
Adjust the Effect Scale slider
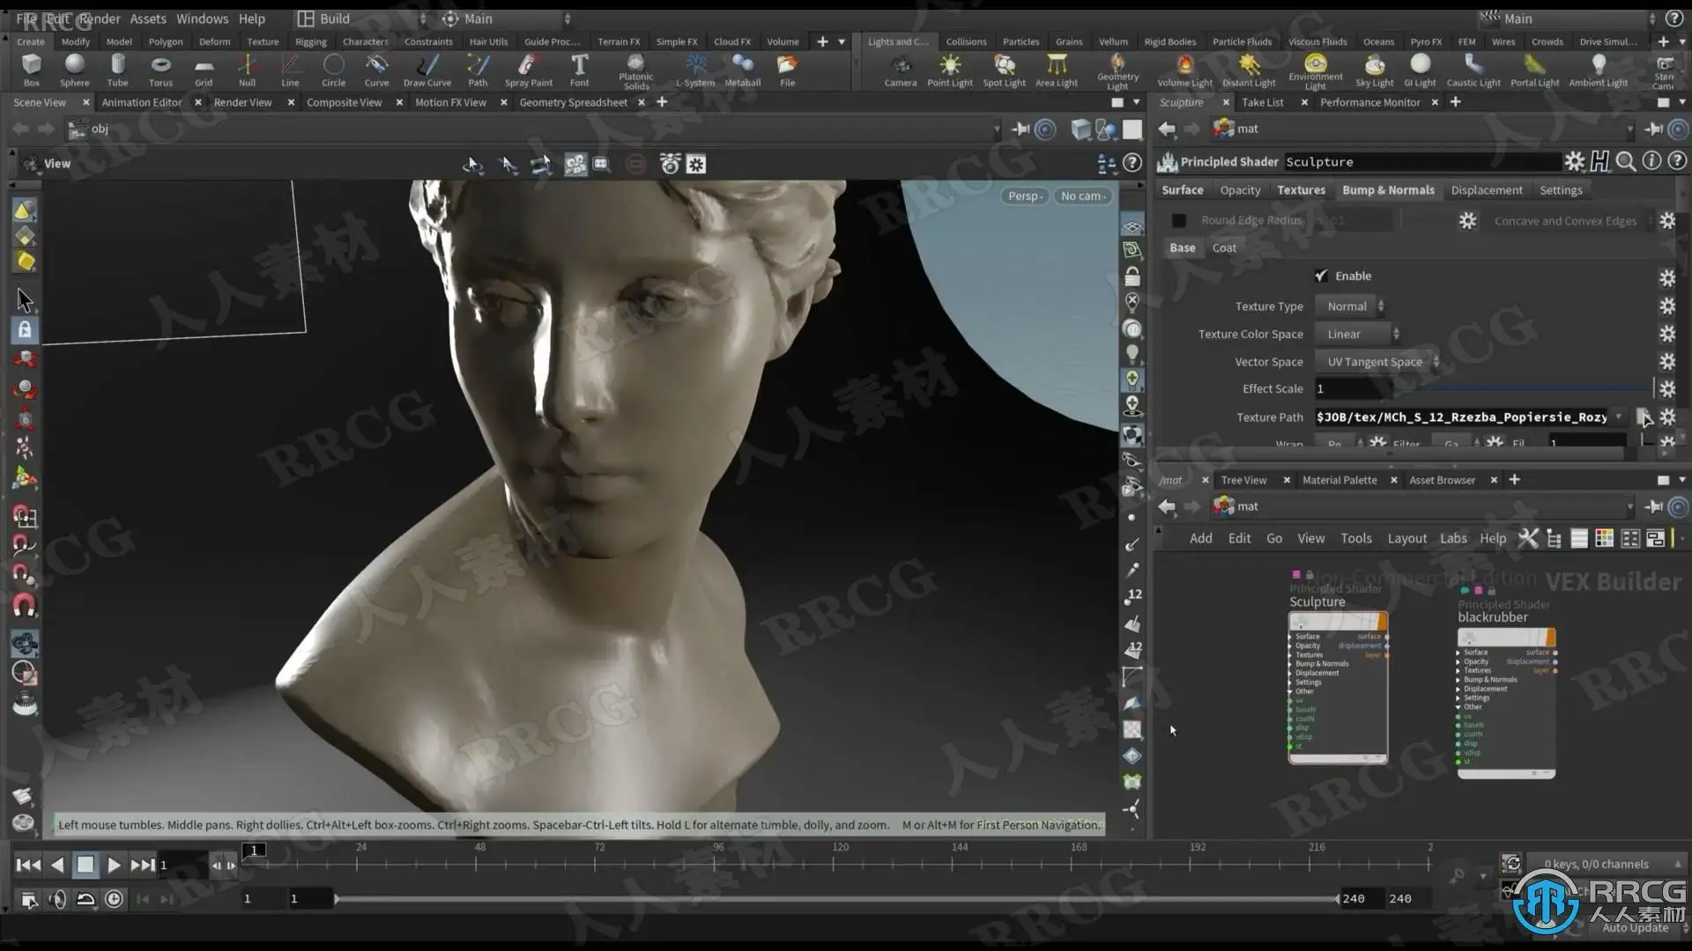click(x=1525, y=389)
